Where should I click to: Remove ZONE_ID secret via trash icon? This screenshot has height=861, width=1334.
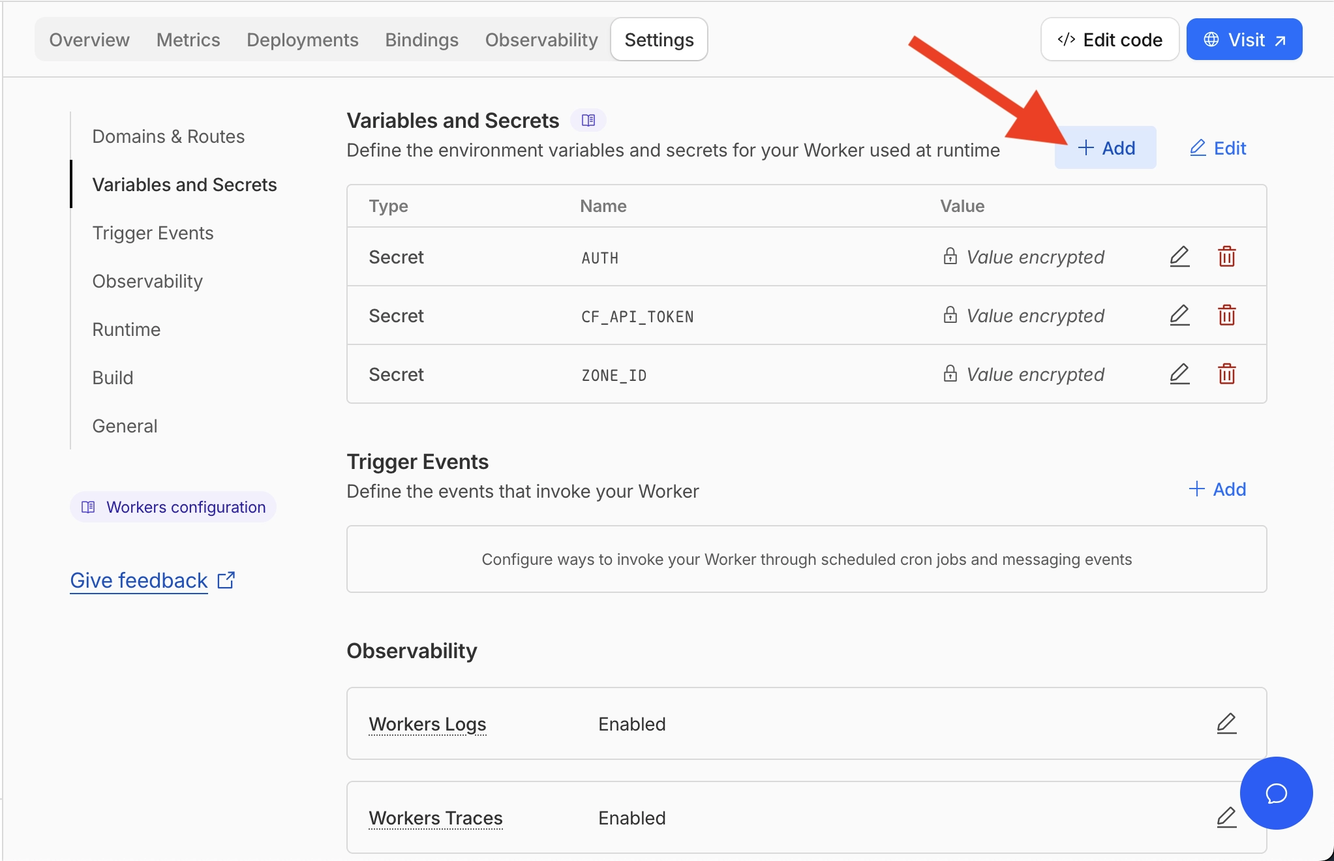[x=1226, y=374]
